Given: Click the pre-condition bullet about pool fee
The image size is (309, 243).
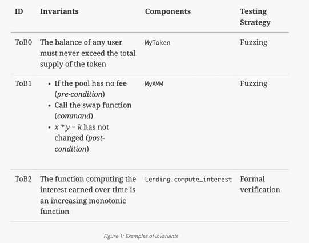Looking at the screenshot, I should tap(91, 89).
